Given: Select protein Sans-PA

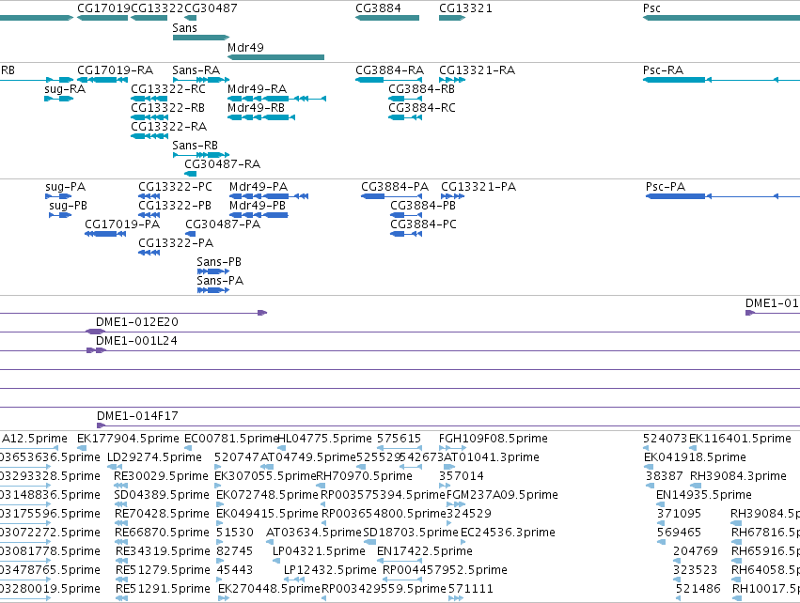Looking at the screenshot, I should click(220, 281).
